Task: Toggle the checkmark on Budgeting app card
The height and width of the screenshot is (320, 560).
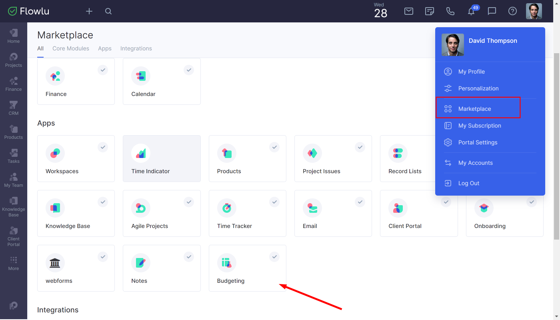Action: tap(274, 257)
